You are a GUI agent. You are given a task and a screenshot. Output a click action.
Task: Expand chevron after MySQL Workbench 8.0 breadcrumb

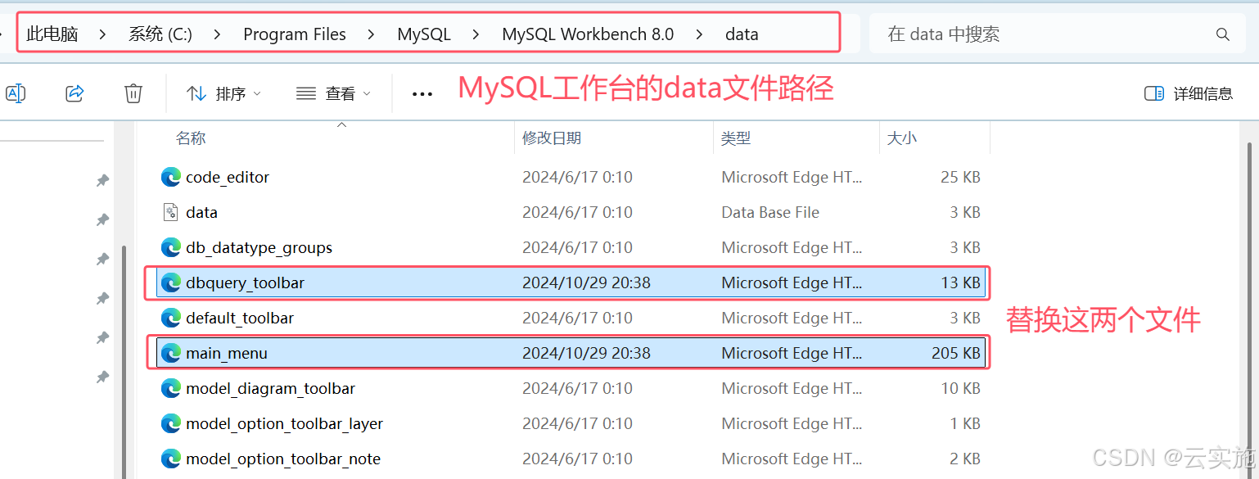pyautogui.click(x=699, y=34)
